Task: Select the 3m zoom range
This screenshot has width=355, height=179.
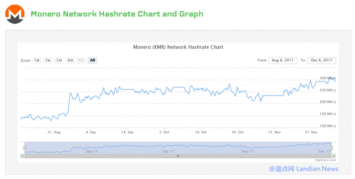Action: click(70, 60)
